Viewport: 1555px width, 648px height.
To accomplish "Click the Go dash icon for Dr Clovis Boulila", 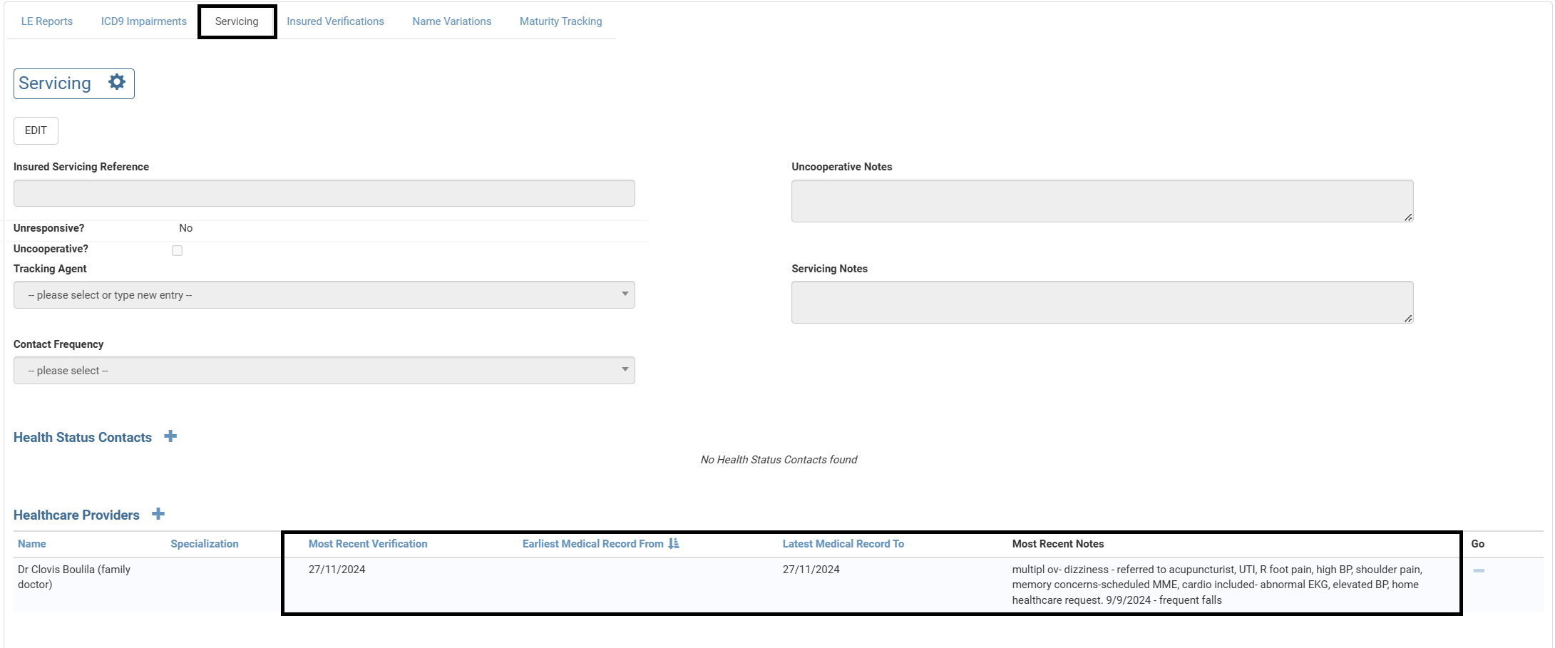I will [1479, 570].
